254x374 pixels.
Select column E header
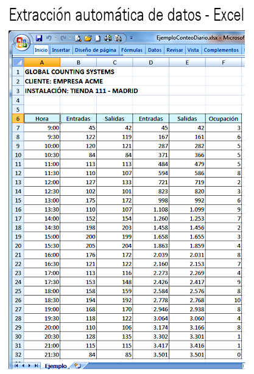coord(187,63)
